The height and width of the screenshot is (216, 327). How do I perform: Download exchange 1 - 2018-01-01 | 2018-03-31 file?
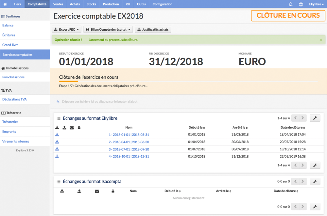tap(57, 135)
